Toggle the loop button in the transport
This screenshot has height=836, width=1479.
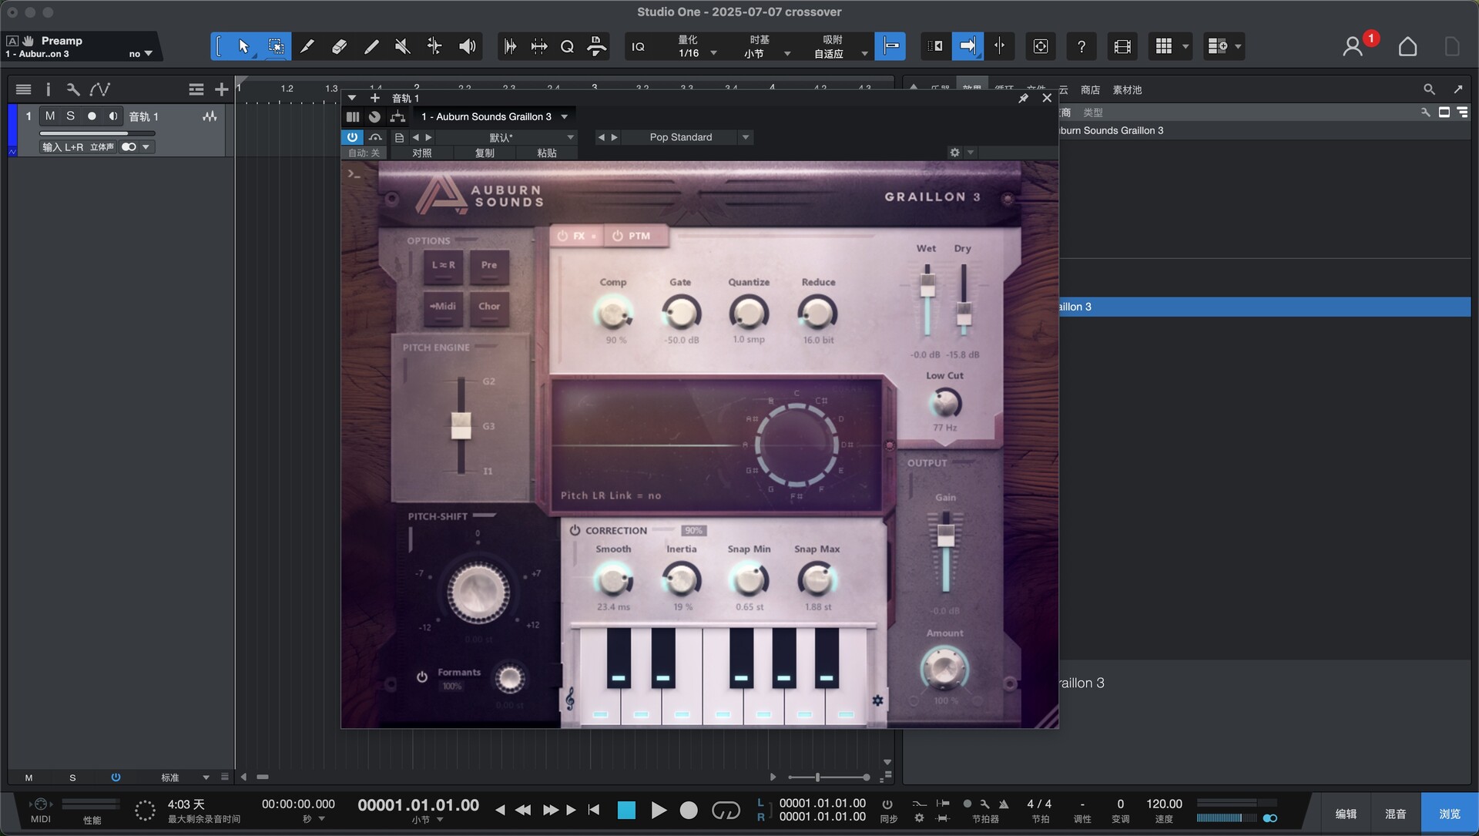[726, 810]
